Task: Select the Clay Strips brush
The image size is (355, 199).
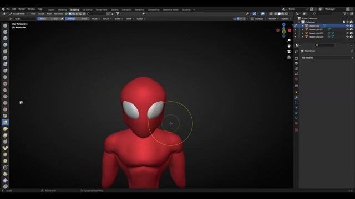Action: click(x=5, y=45)
